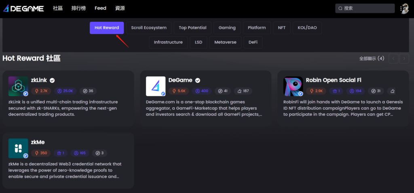Open the 排行榜 menu item
Screen dimensions: 414x193
pyautogui.click(x=79, y=8)
